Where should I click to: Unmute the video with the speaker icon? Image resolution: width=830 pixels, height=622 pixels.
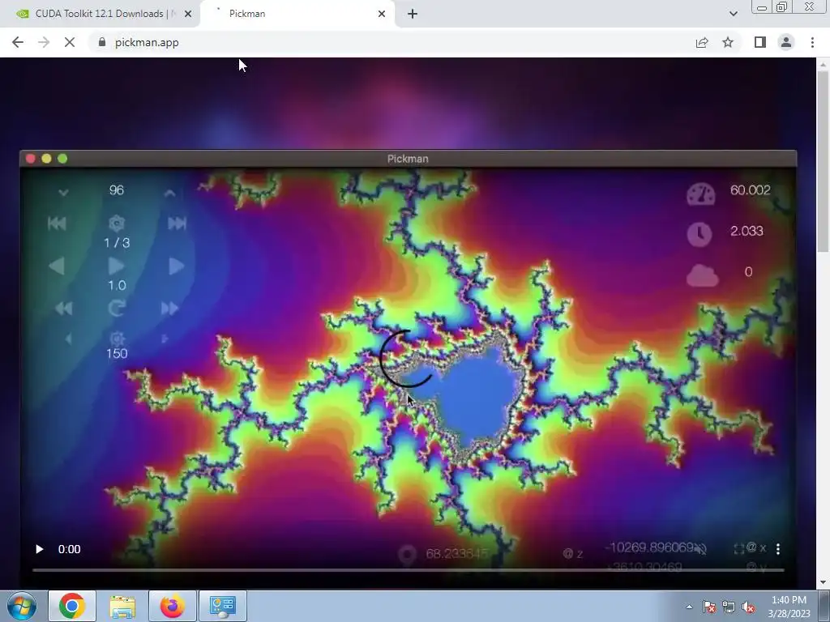tap(700, 549)
